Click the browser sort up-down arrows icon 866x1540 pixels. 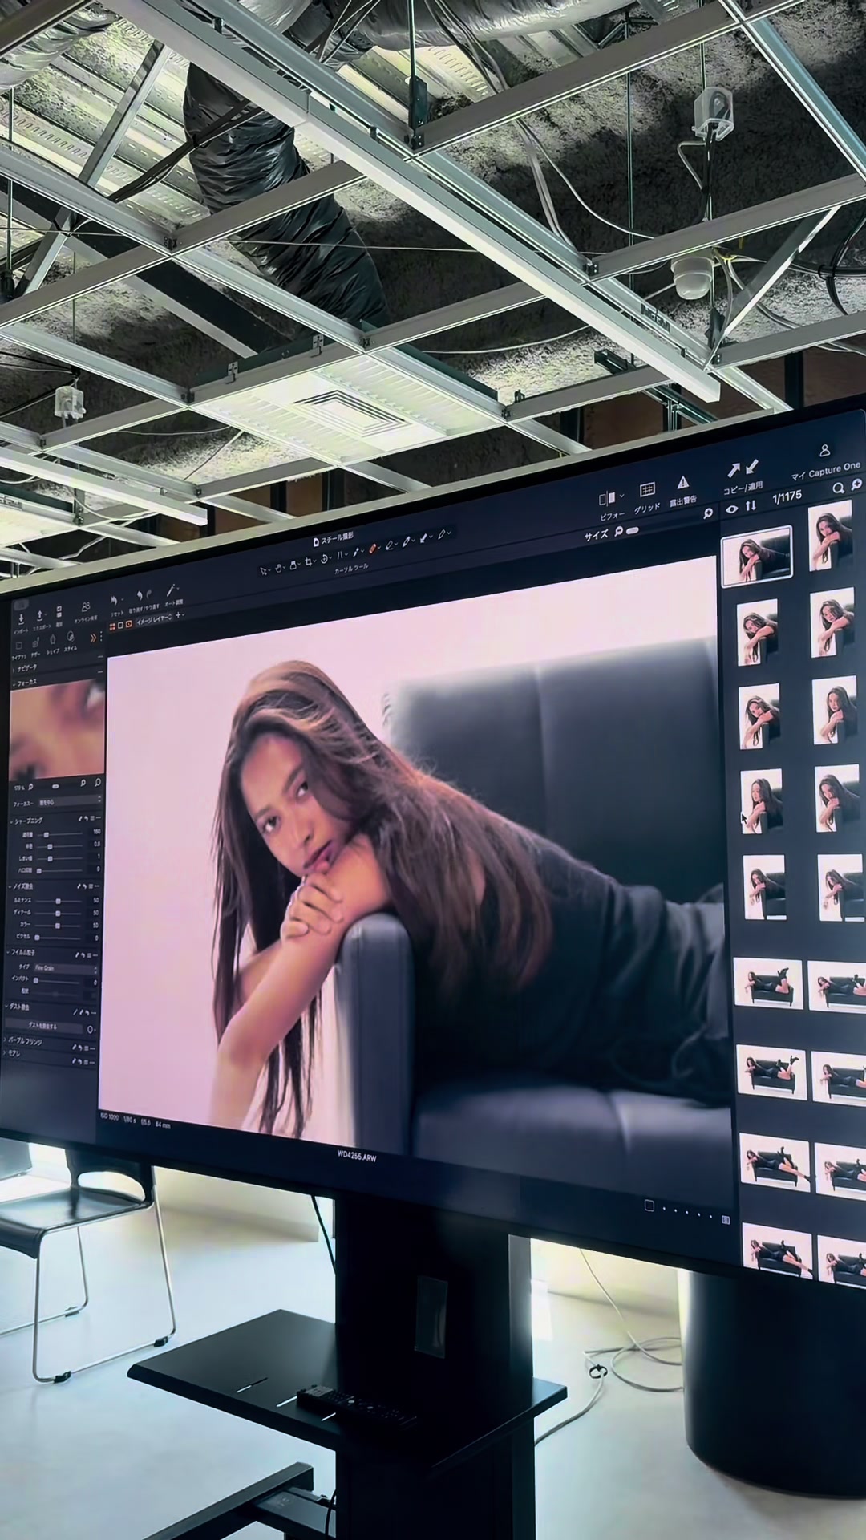pyautogui.click(x=751, y=505)
